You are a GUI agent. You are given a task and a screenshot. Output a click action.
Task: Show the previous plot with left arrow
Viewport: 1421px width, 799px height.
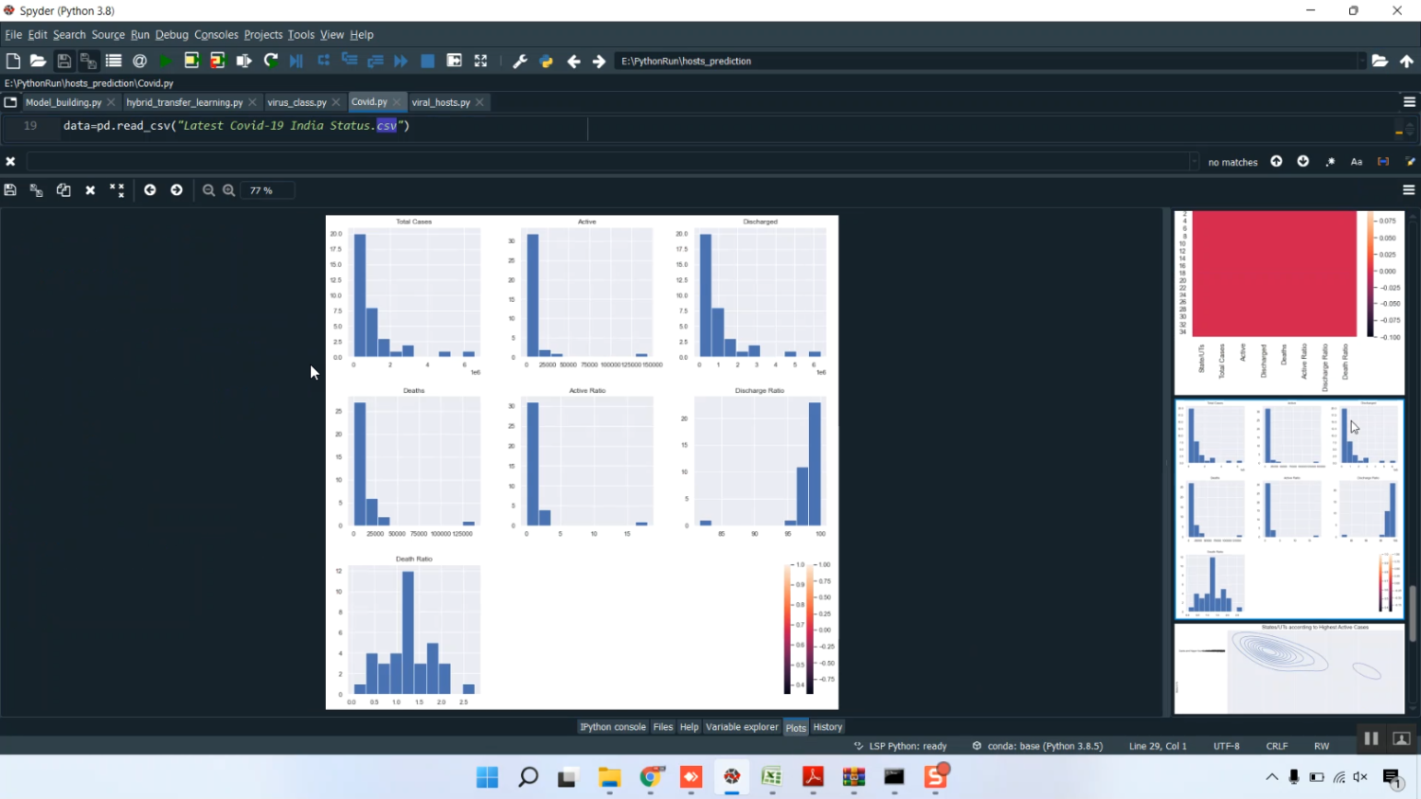[150, 190]
